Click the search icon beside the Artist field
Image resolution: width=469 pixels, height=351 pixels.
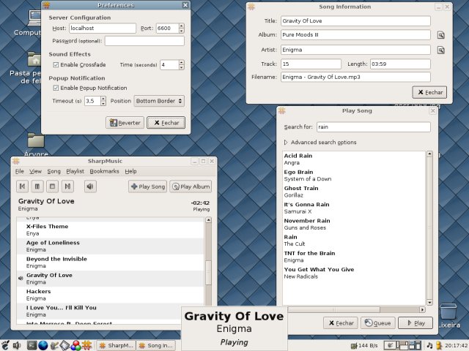pos(441,50)
